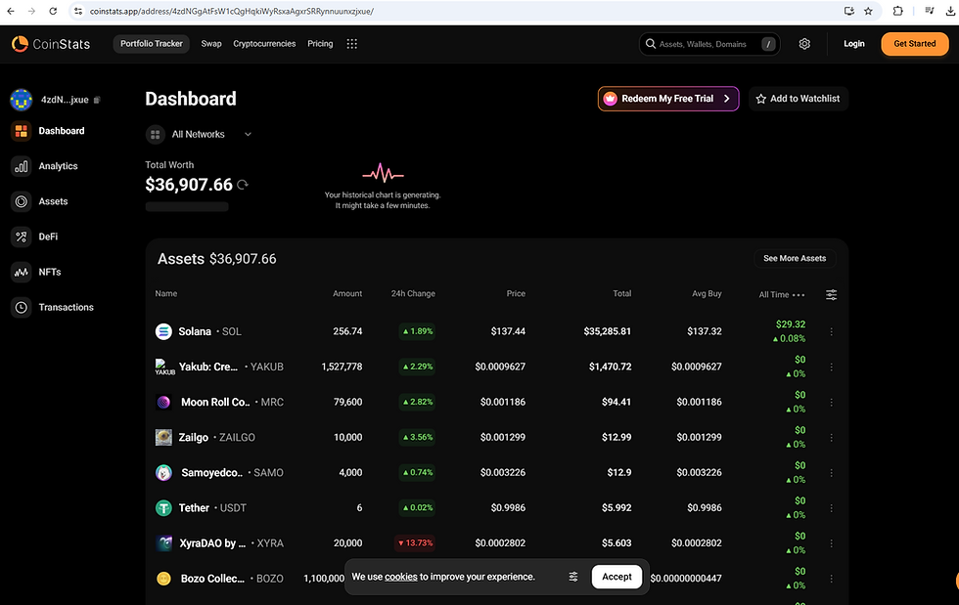Bookmark page with browser star icon
The height and width of the screenshot is (605, 959).
tap(868, 11)
